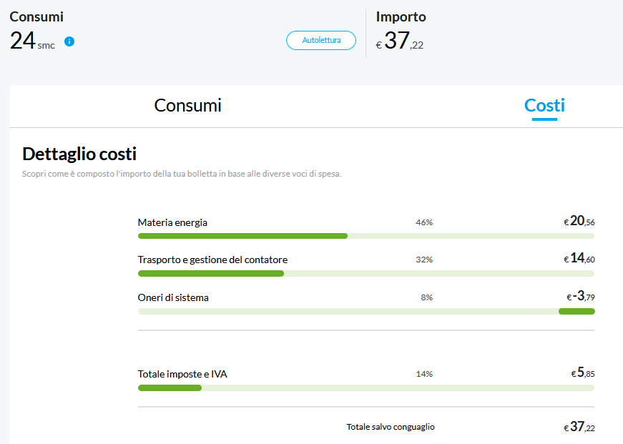Click the Materia energia label
Image resolution: width=623 pixels, height=444 pixels.
click(x=172, y=222)
